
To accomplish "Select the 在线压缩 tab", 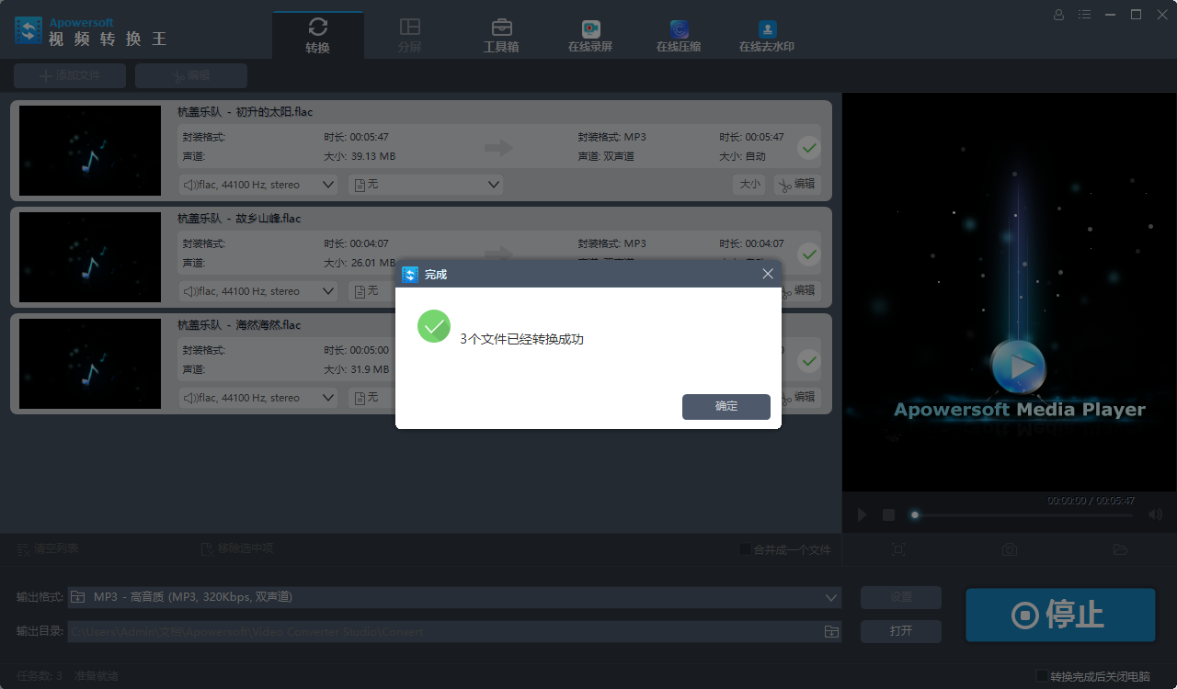I will point(679,36).
